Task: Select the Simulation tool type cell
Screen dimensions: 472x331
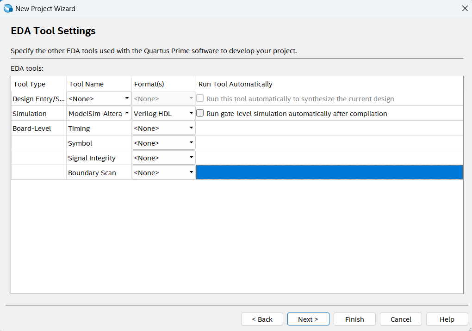Action: click(38, 113)
